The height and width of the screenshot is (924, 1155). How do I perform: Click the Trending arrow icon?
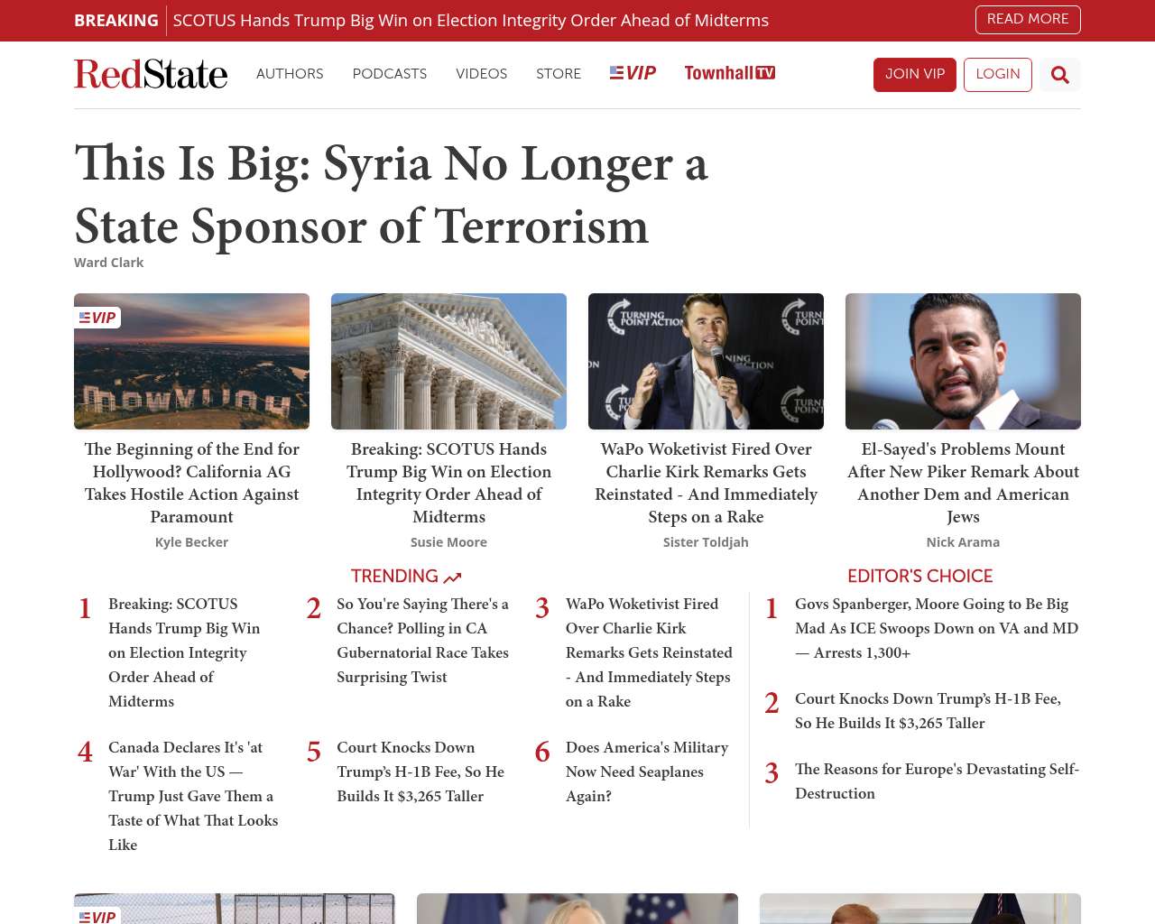click(453, 577)
